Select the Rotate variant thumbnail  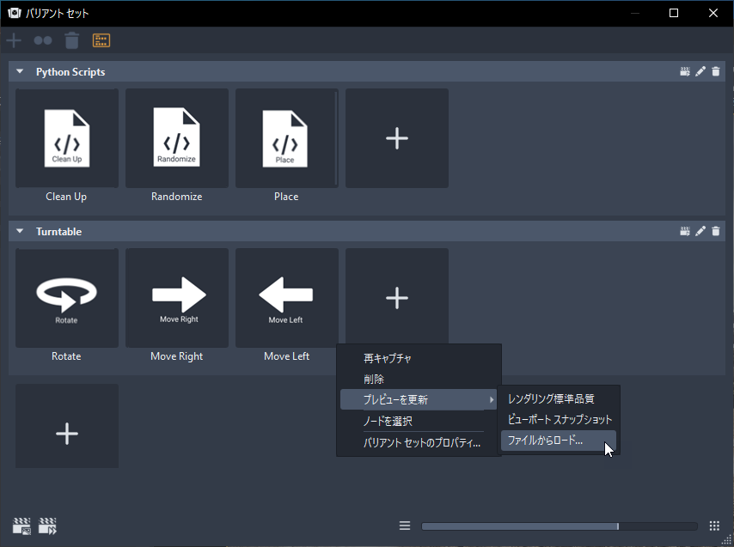tap(67, 298)
